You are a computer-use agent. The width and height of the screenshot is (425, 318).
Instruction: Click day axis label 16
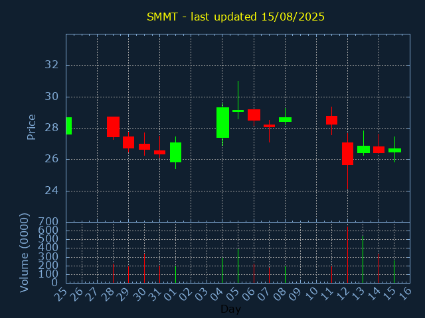404,294
